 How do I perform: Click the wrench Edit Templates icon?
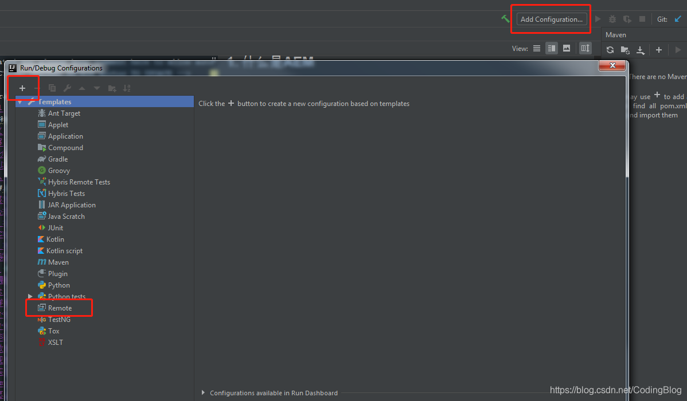(67, 88)
